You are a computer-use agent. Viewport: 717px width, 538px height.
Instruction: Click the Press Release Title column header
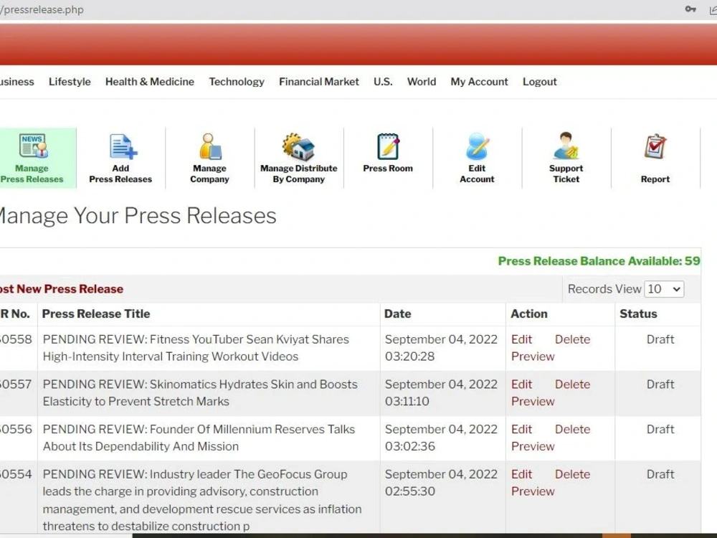(96, 314)
